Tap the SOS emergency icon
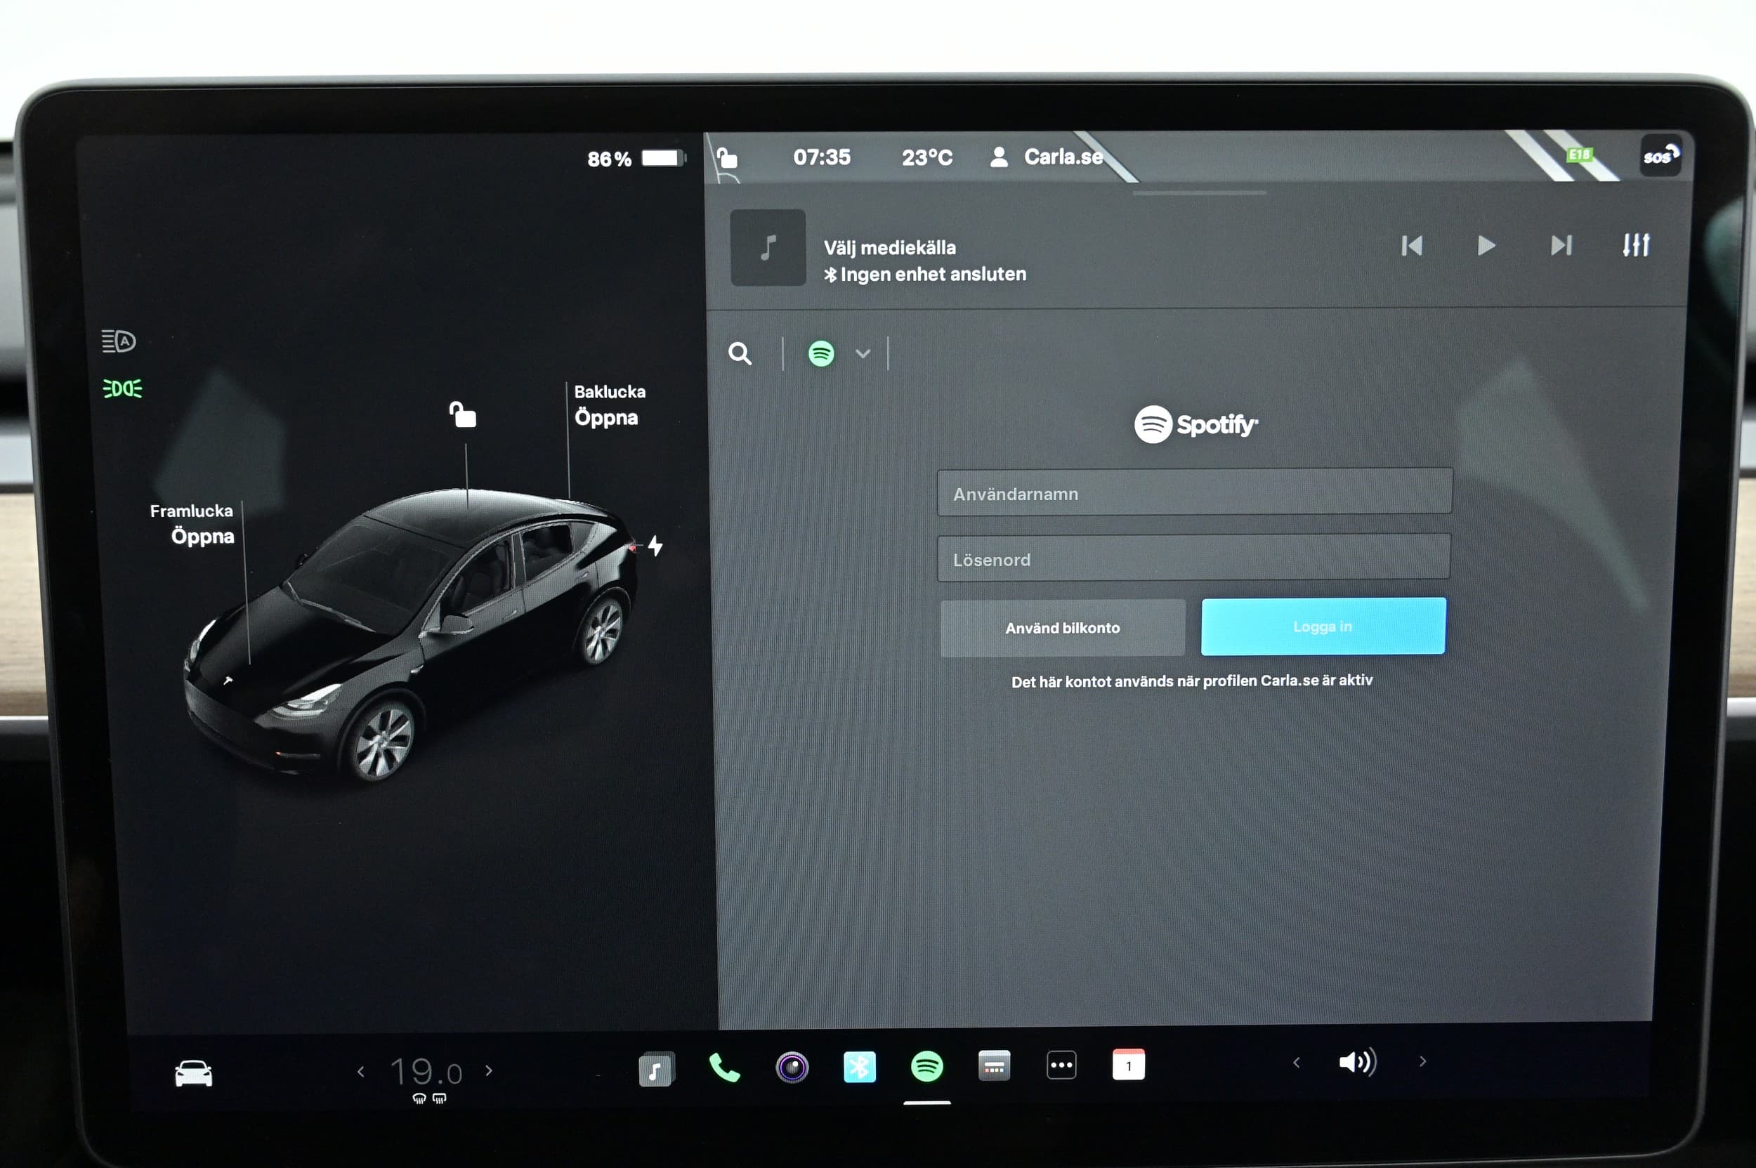This screenshot has width=1756, height=1168. click(1660, 156)
